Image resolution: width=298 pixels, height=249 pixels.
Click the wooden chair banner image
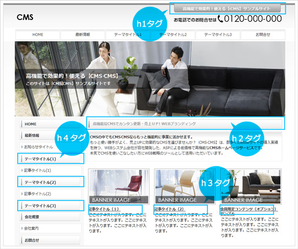click(x=185, y=187)
